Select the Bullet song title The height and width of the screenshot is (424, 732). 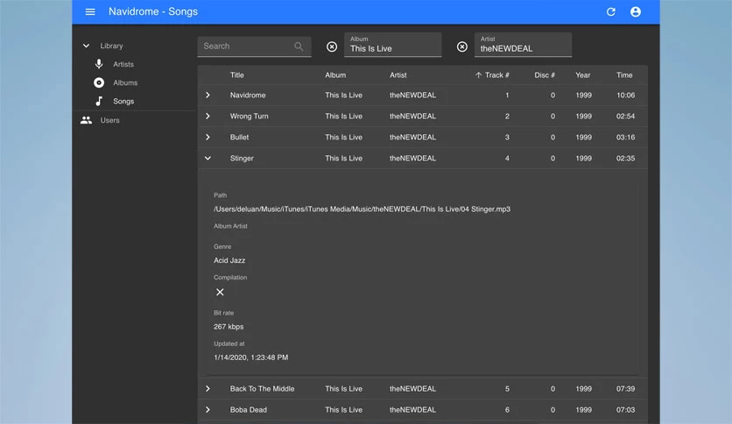tap(239, 138)
